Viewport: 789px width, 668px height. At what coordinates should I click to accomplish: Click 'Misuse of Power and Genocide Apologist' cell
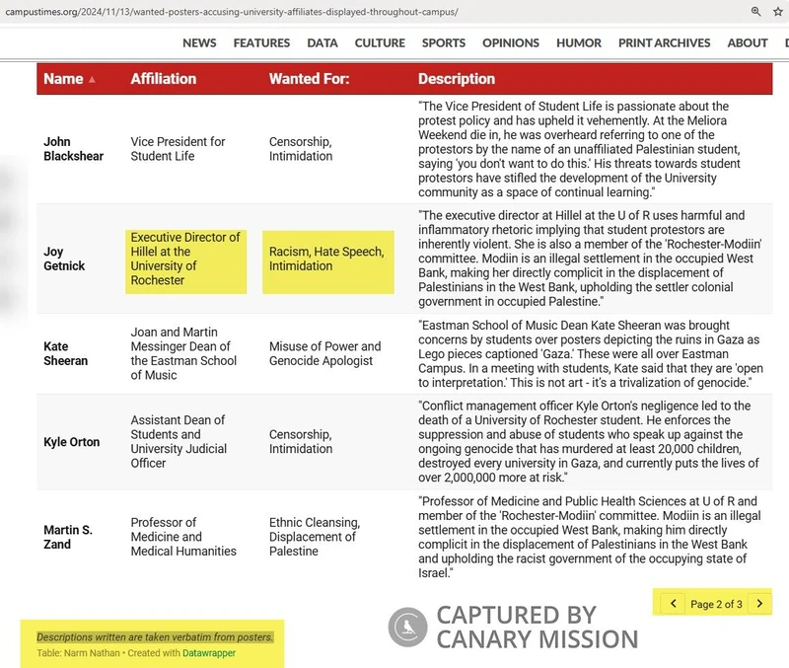tap(325, 354)
